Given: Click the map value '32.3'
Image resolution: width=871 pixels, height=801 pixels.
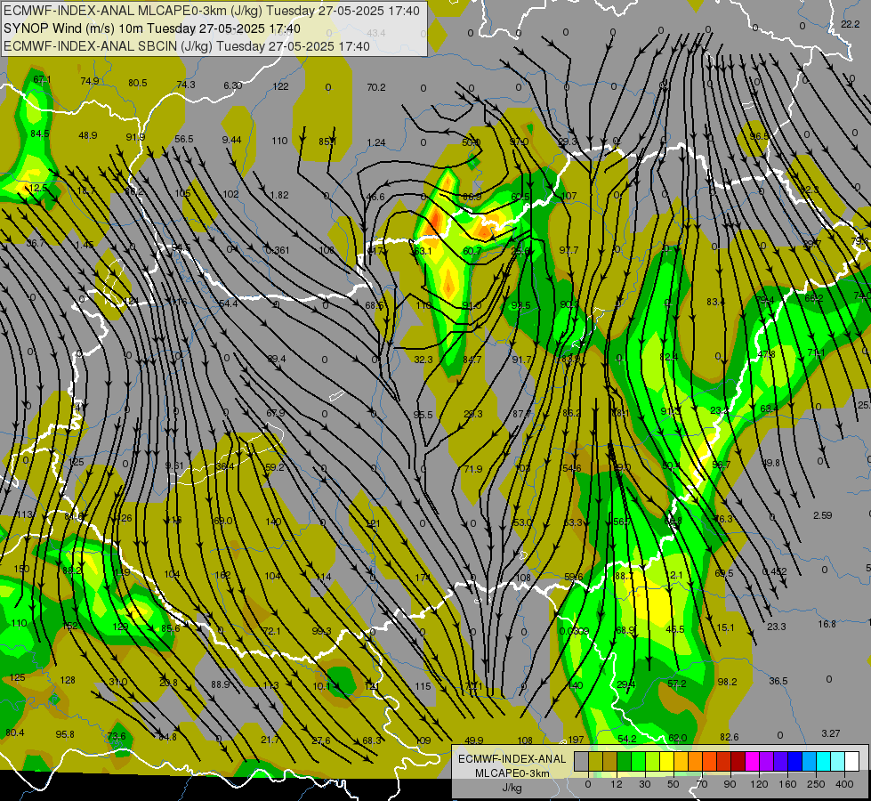Looking at the screenshot, I should pos(423,360).
